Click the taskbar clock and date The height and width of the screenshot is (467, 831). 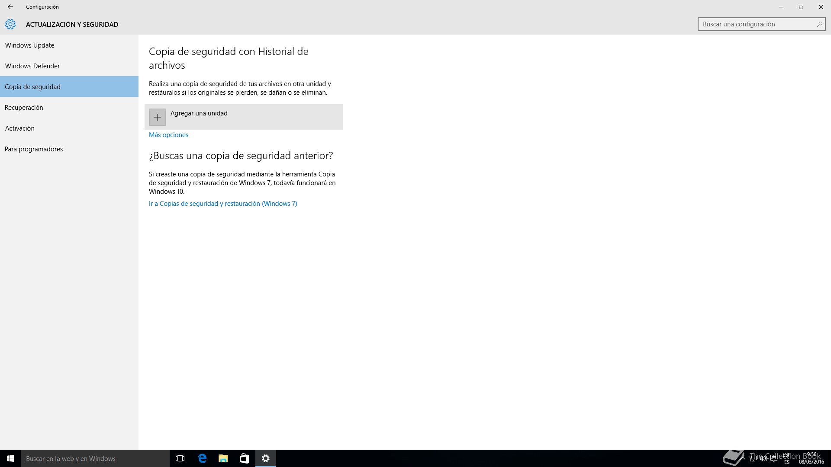pyautogui.click(x=811, y=458)
